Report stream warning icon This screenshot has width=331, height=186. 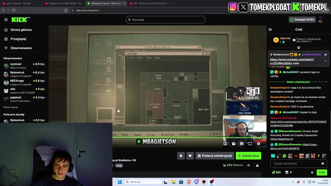(257, 165)
